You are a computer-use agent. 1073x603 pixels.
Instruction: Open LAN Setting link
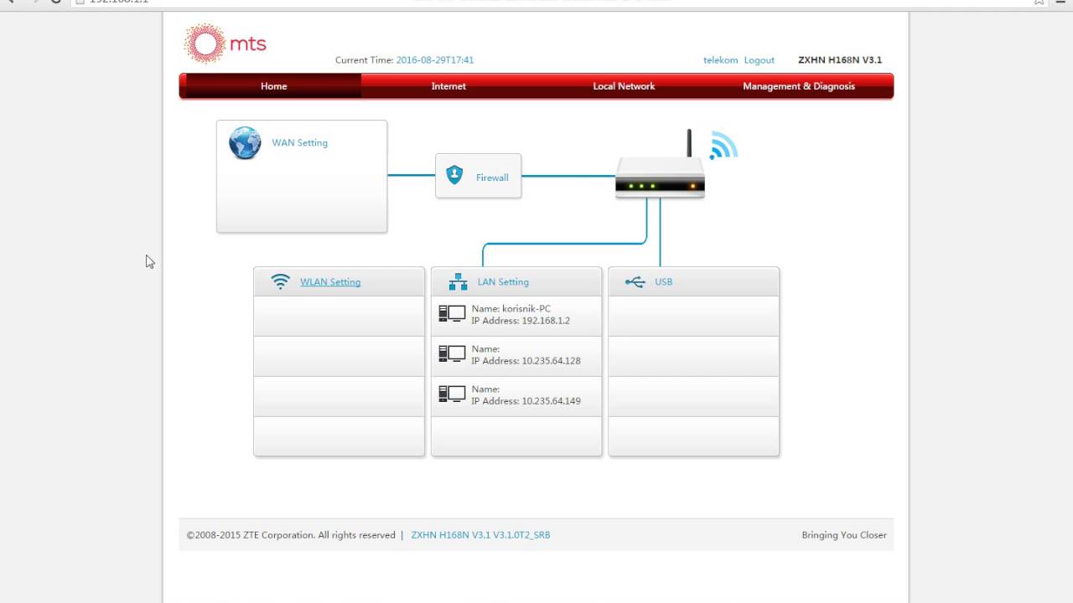tap(503, 282)
